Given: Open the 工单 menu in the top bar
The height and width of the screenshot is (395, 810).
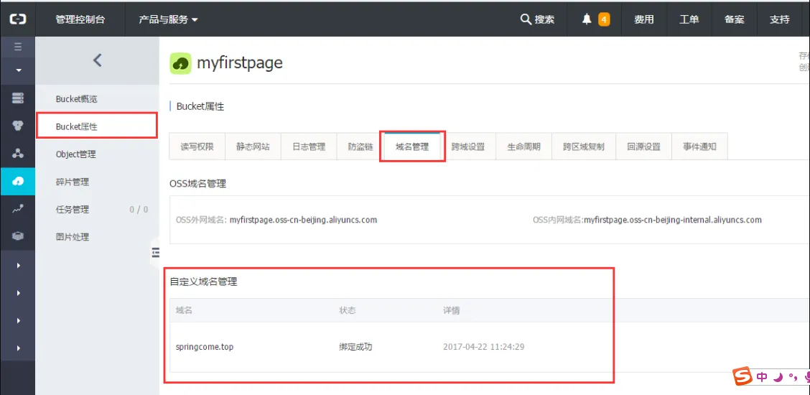Looking at the screenshot, I should [x=689, y=19].
